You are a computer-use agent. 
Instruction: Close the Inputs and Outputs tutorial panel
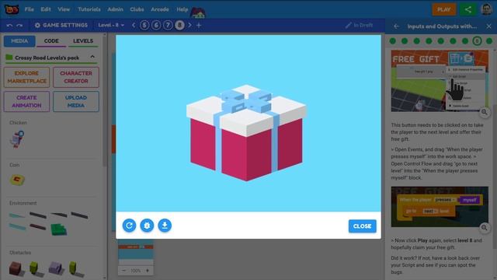[488, 26]
